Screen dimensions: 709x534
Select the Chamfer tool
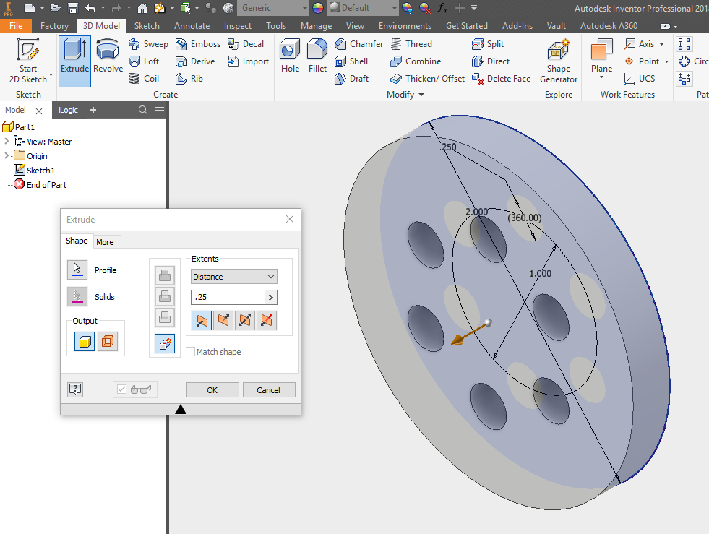[x=358, y=44]
